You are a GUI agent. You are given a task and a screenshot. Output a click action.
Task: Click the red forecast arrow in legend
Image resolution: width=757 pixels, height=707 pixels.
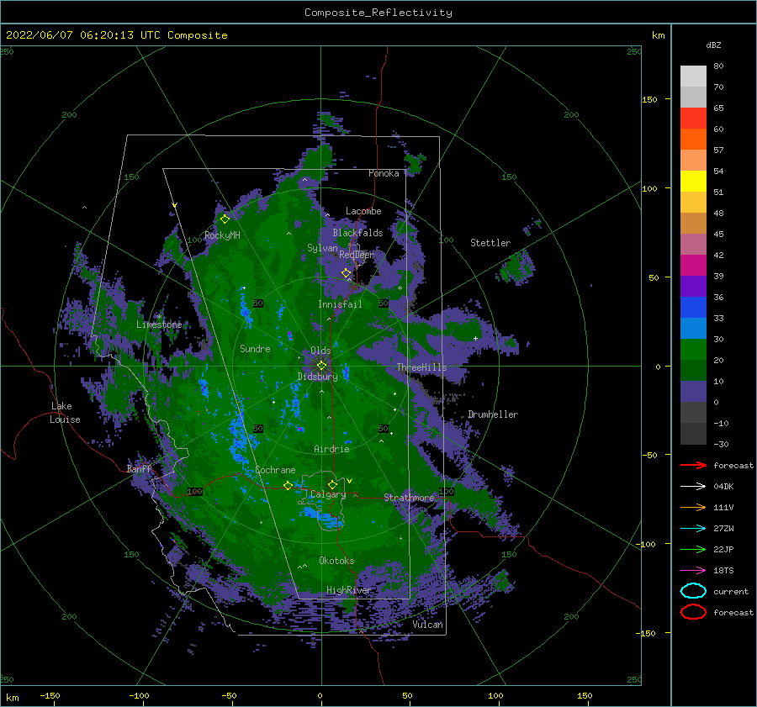tap(693, 465)
